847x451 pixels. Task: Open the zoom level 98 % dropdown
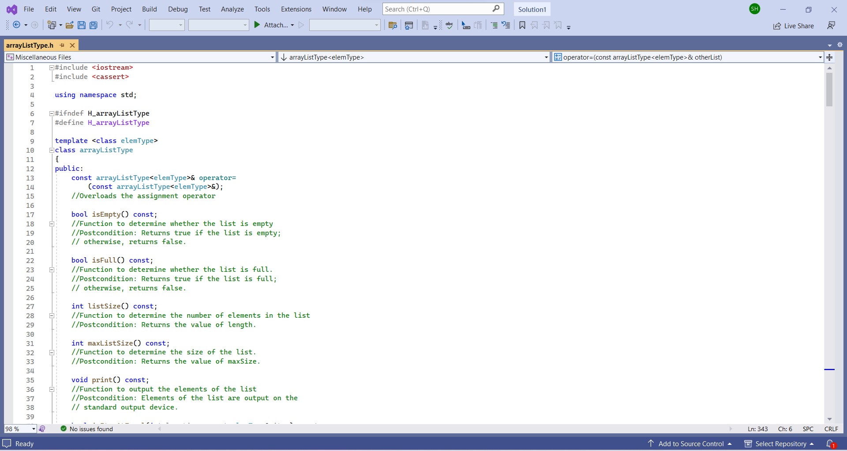pos(20,429)
